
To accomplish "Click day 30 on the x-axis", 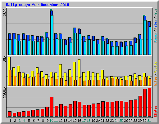I will (x=144, y=121).
